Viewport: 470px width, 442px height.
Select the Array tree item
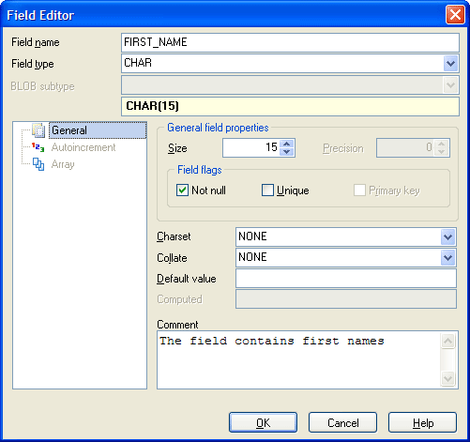[63, 164]
